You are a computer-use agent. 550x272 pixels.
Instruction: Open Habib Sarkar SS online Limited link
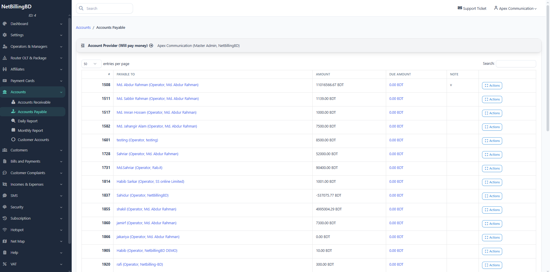(150, 181)
